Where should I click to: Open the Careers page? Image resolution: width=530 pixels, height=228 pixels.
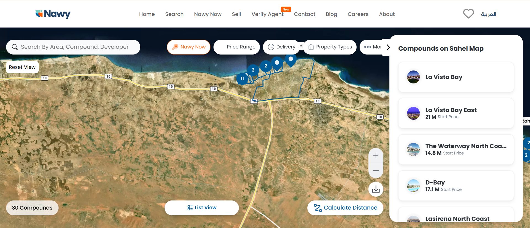tap(358, 14)
